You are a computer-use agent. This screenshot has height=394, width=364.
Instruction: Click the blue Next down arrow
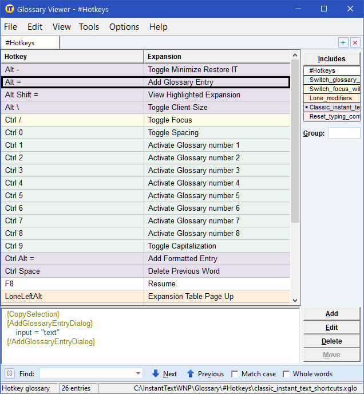coord(156,373)
